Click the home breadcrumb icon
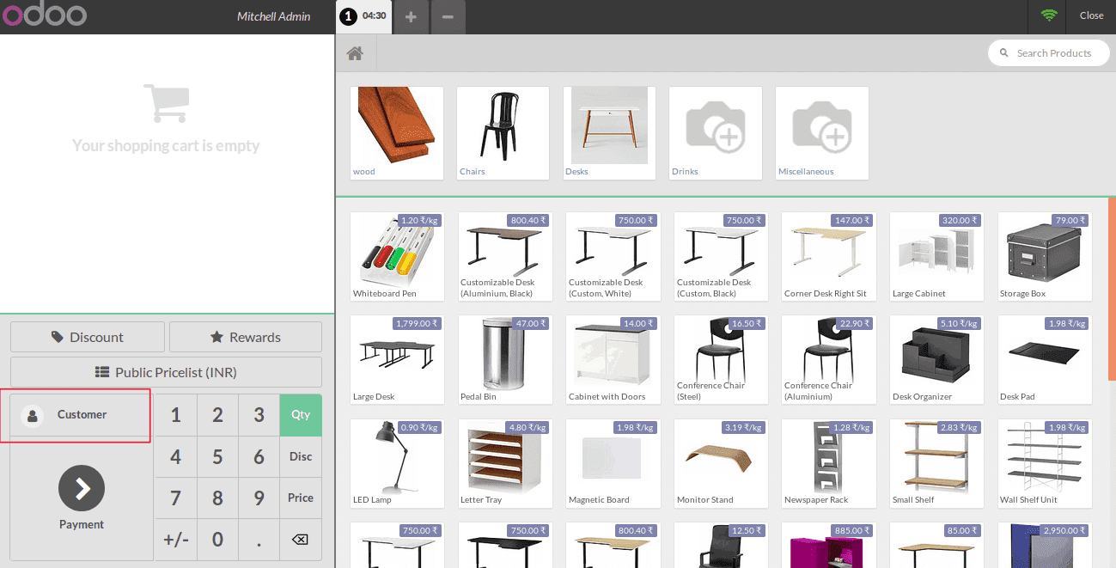Screen dimensions: 1116x568 [355, 53]
